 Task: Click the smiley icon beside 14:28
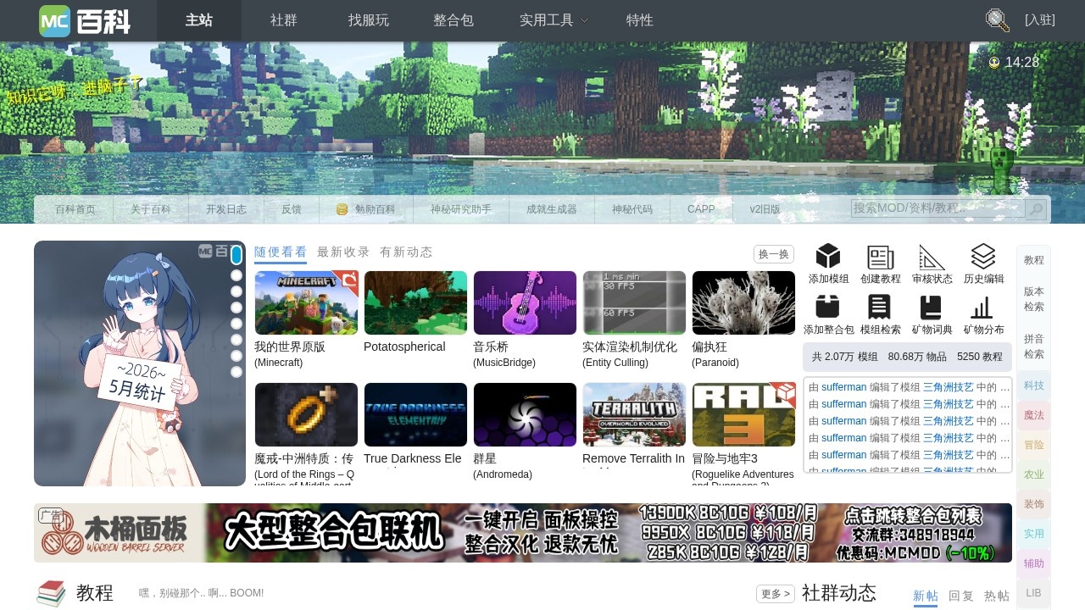pyautogui.click(x=994, y=62)
